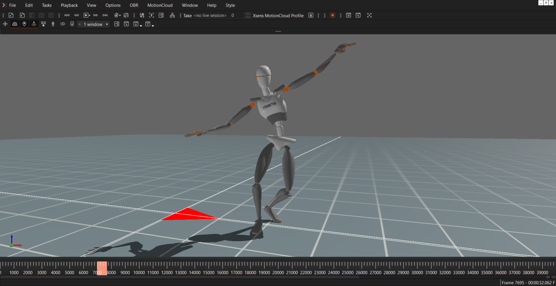Open the View menu

point(92,5)
